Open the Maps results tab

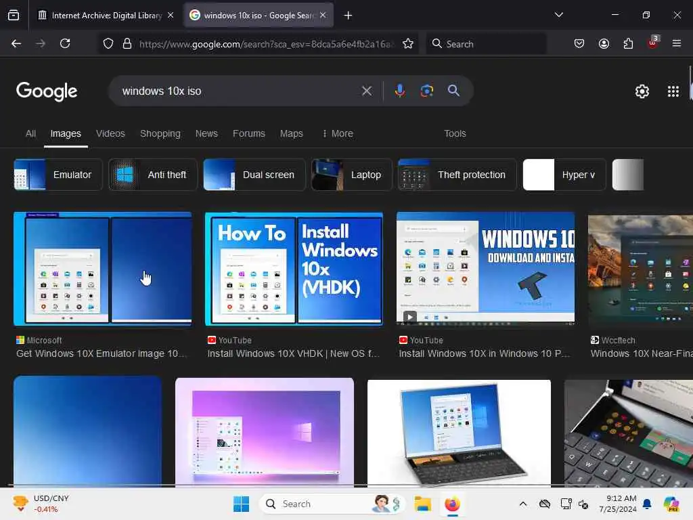pos(291,133)
